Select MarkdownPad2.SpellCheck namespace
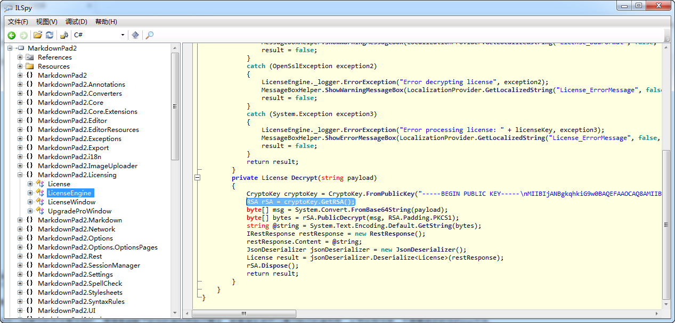 tap(80, 283)
